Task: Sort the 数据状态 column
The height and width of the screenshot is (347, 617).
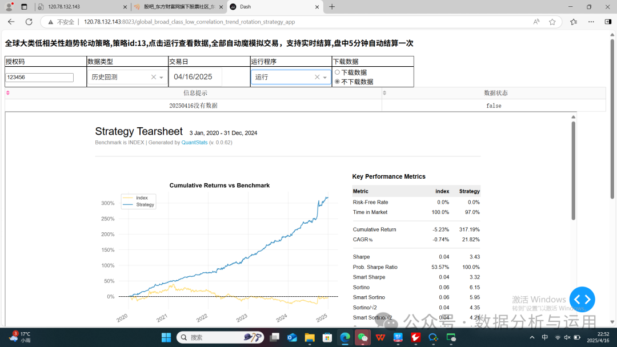Action: 384,93
